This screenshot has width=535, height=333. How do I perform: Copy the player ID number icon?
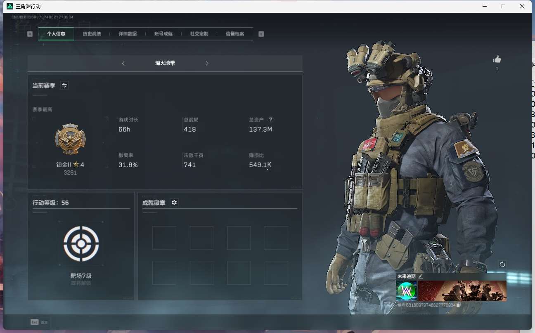pyautogui.click(x=458, y=305)
